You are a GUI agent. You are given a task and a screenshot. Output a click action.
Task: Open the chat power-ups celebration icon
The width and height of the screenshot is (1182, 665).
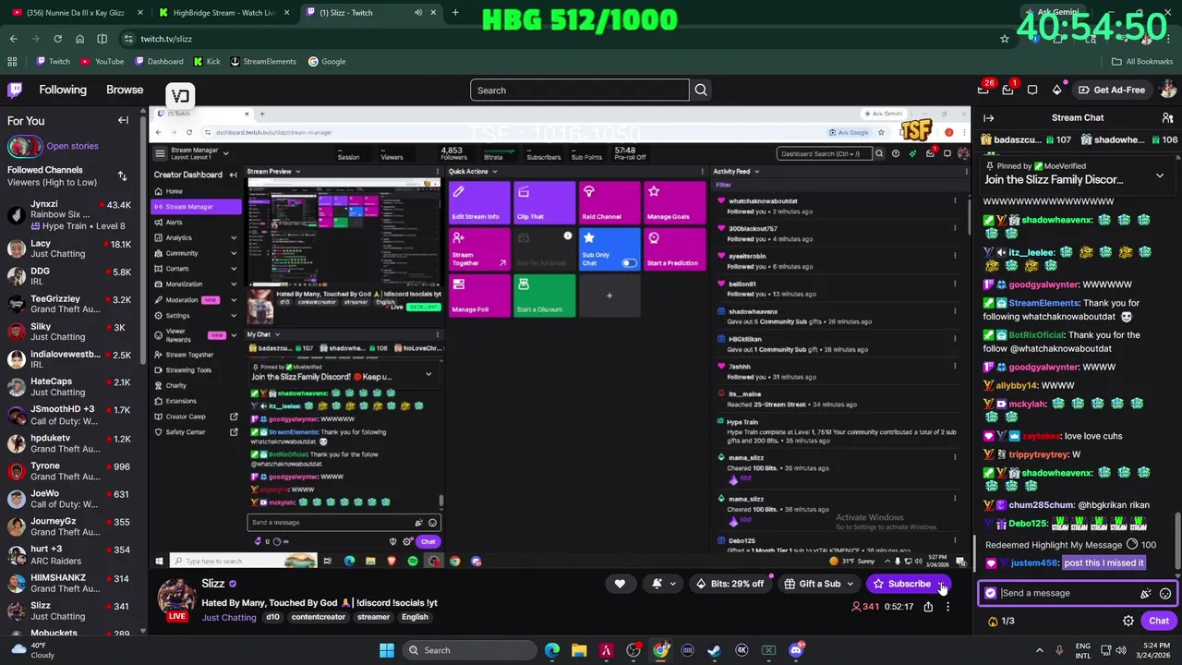[1146, 594]
